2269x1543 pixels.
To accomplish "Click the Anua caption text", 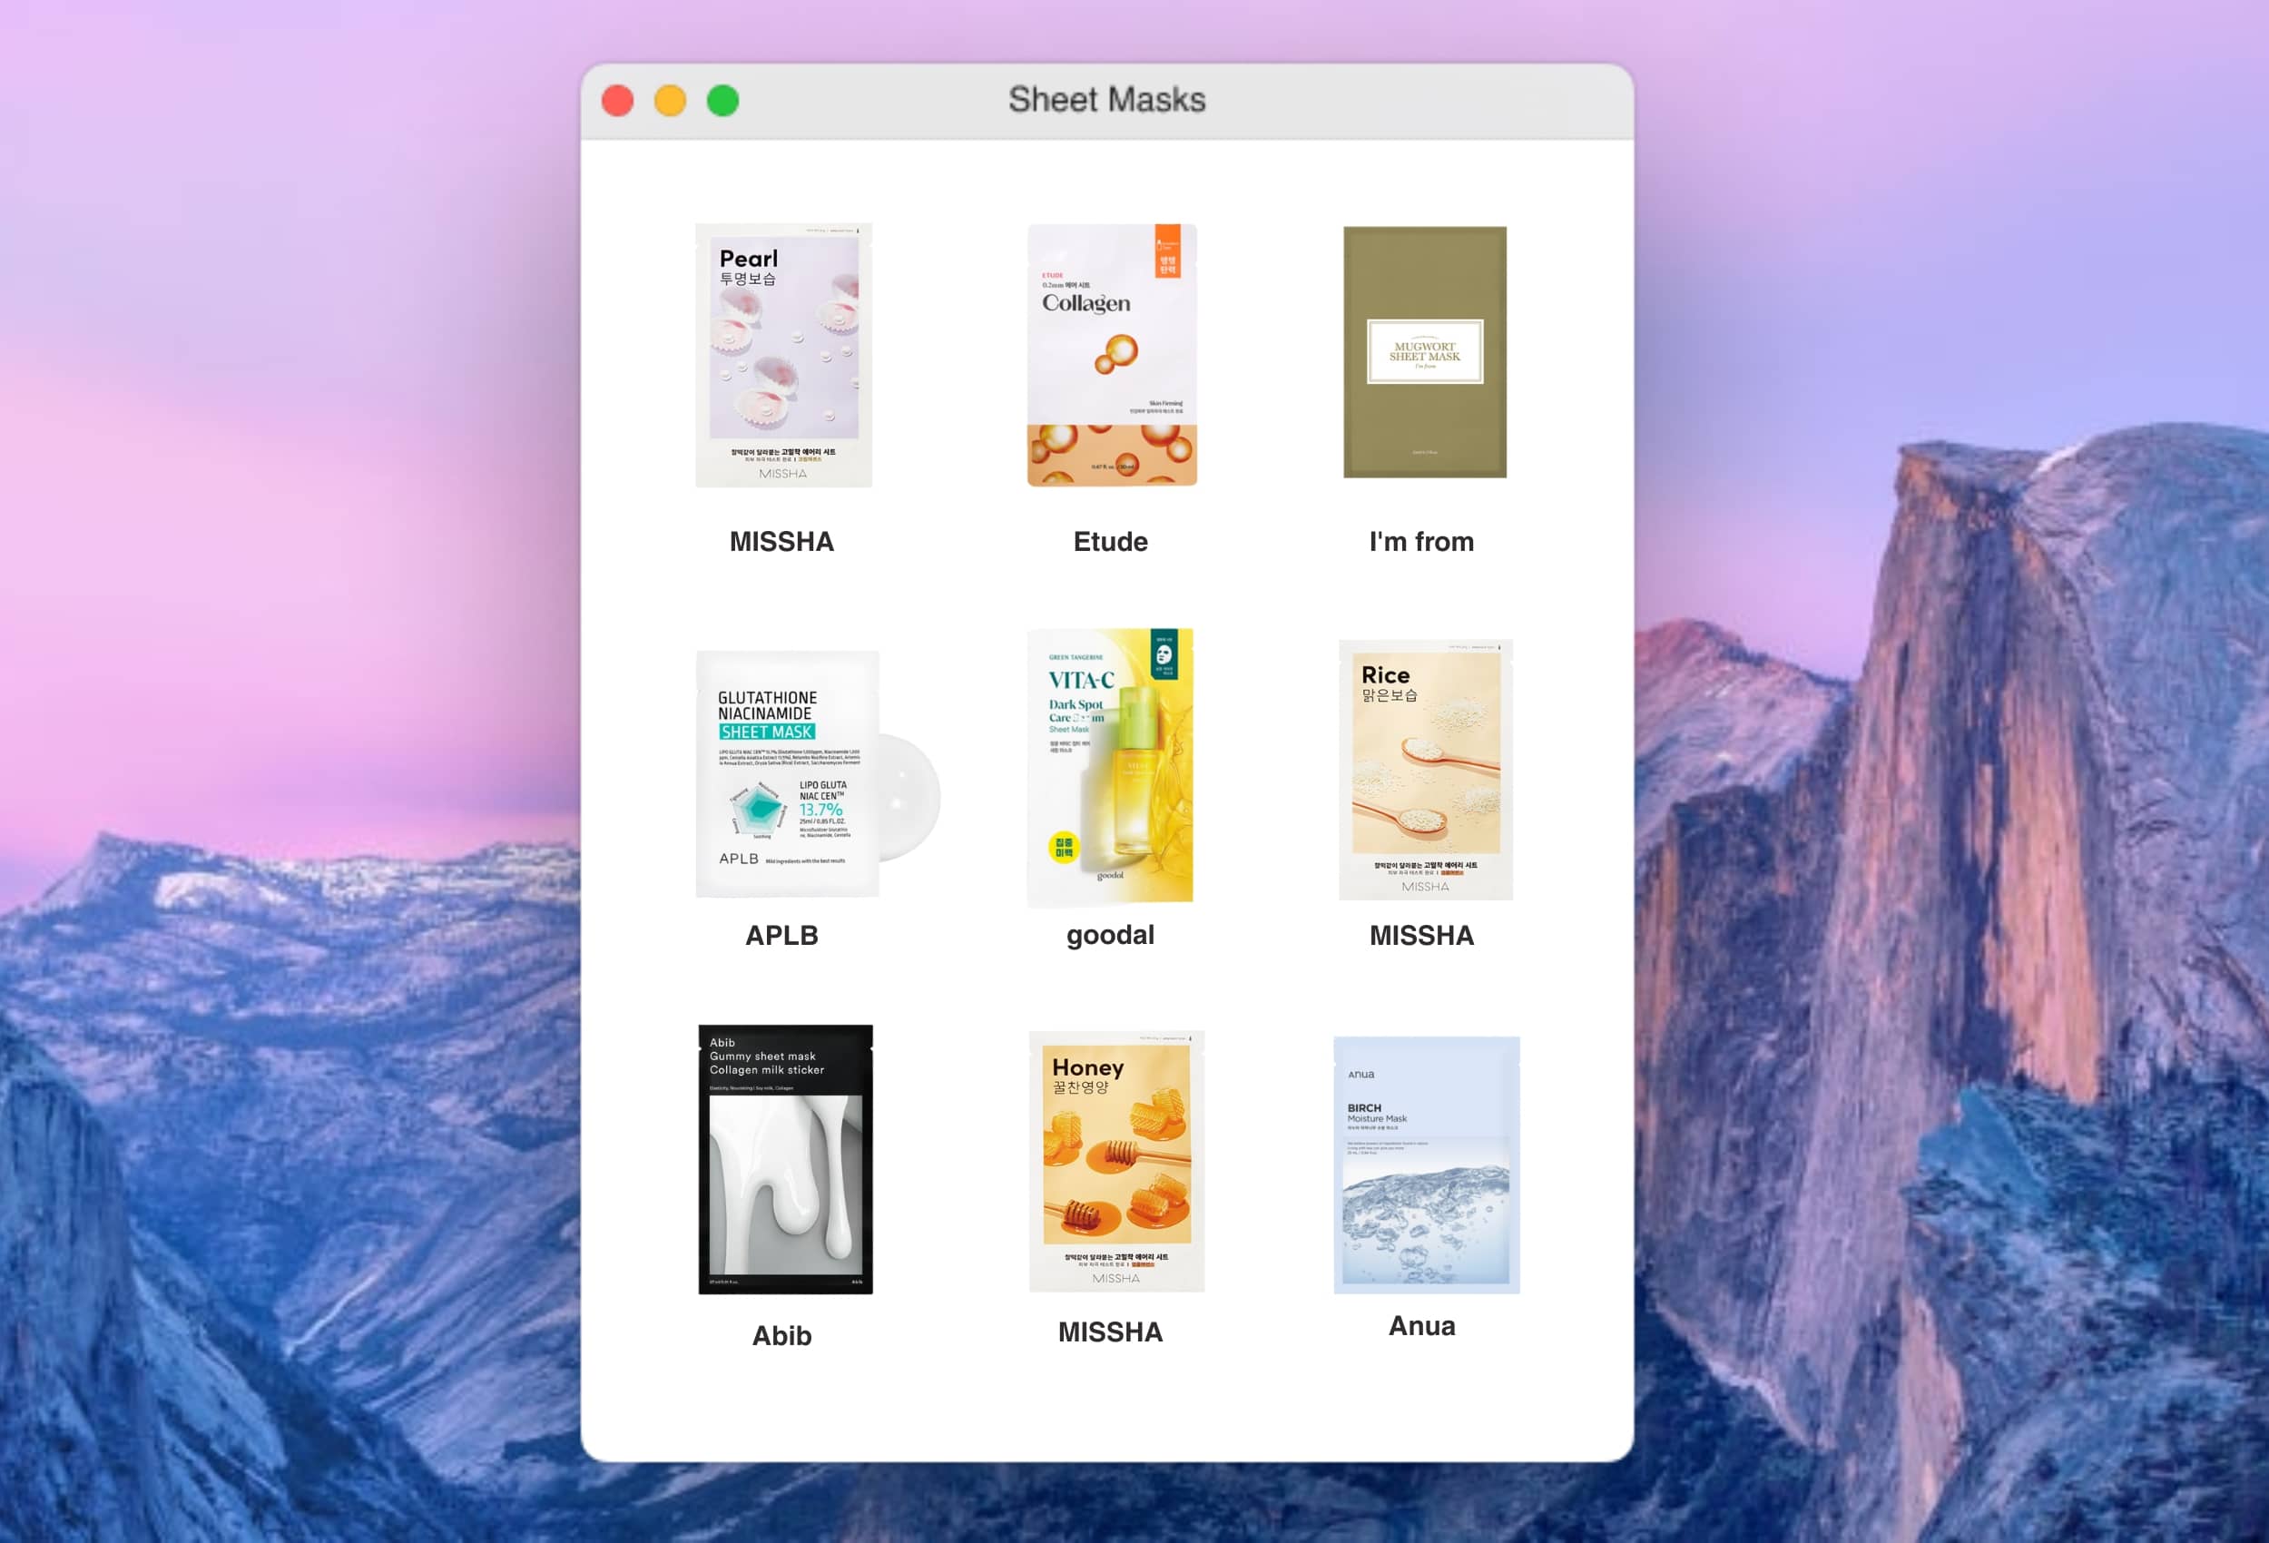I will click(x=1421, y=1326).
